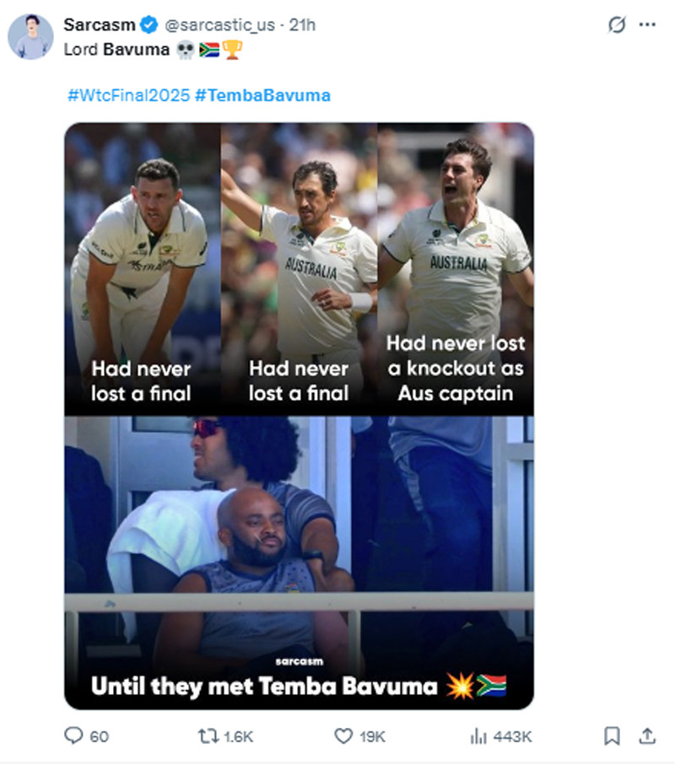Like the post with heart icon

point(343,735)
